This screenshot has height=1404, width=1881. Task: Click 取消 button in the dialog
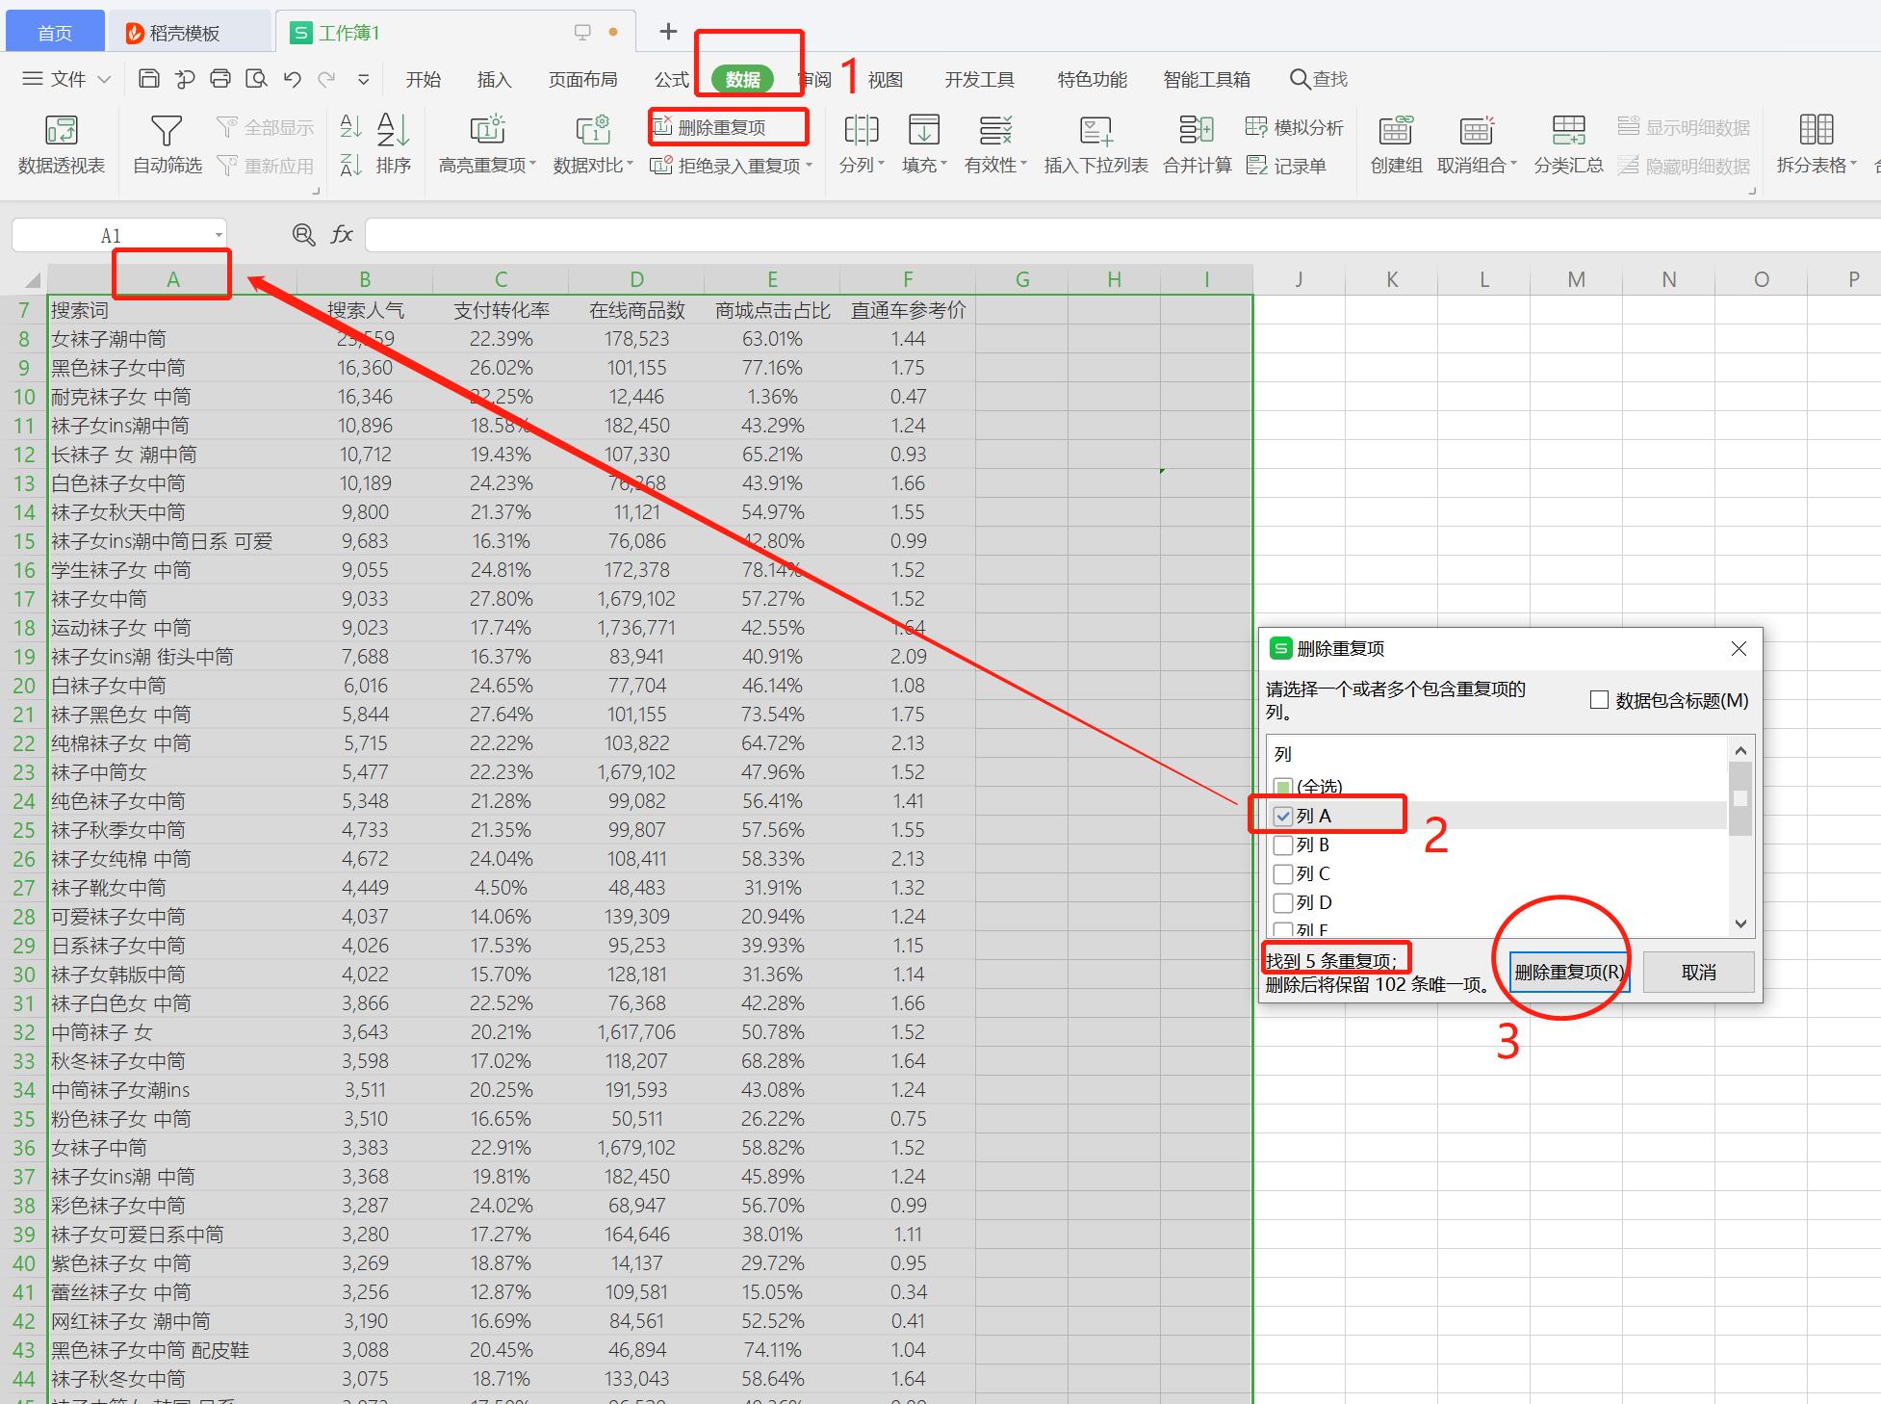[1698, 973]
